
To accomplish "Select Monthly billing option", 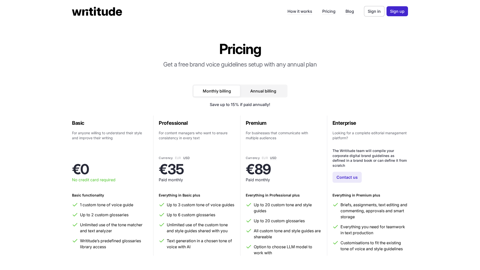I will click(217, 91).
